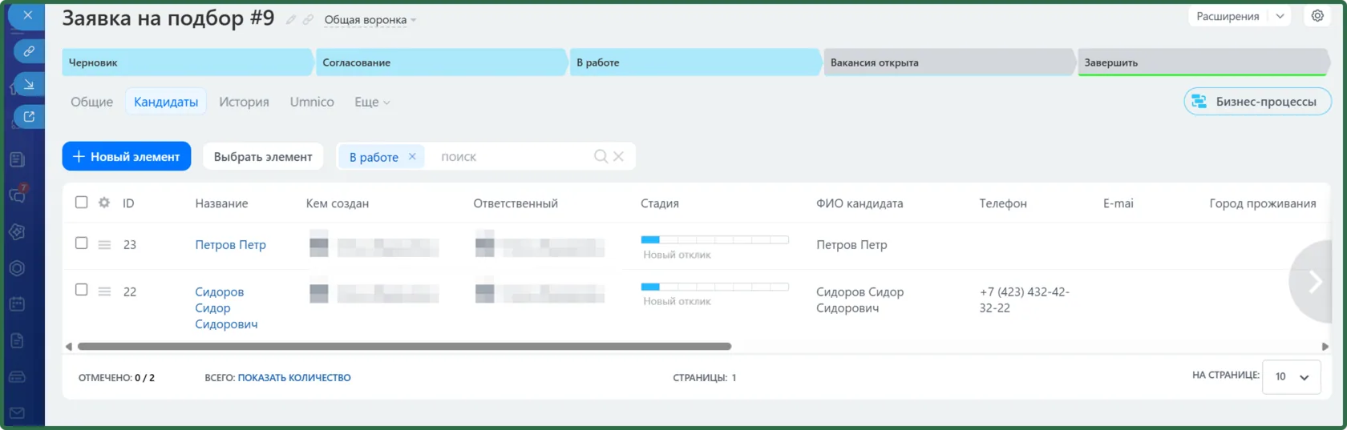Click the 'Кем создан' column header
The height and width of the screenshot is (430, 1347).
[337, 203]
